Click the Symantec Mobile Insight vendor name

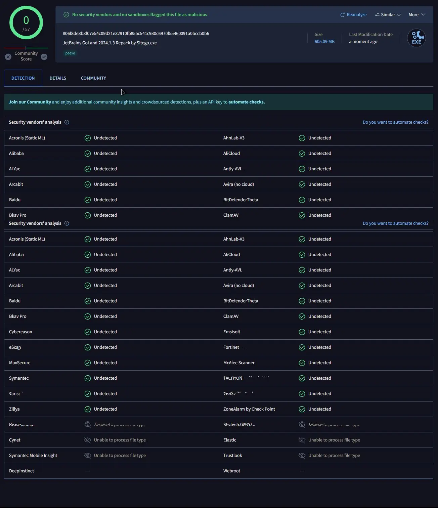pyautogui.click(x=33, y=456)
